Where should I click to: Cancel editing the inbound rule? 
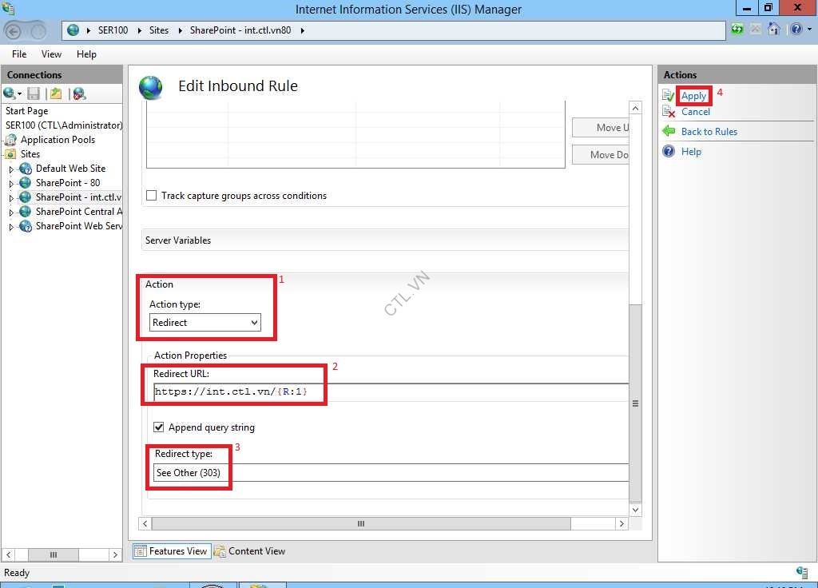[696, 112]
